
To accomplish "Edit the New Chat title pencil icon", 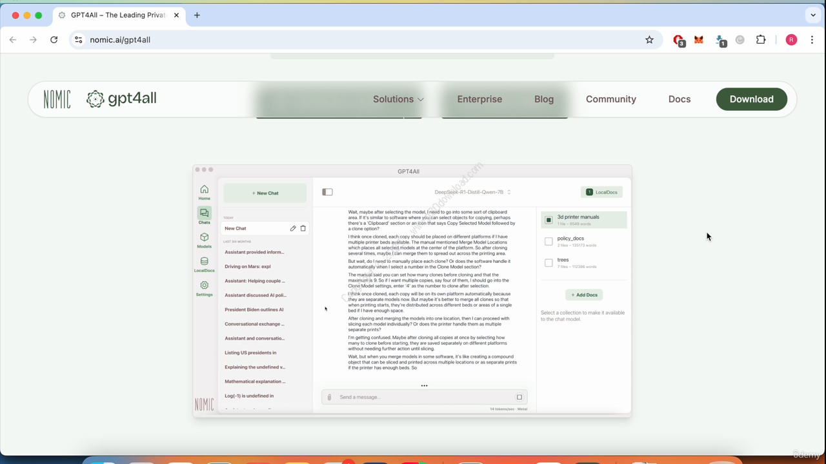I will (293, 228).
